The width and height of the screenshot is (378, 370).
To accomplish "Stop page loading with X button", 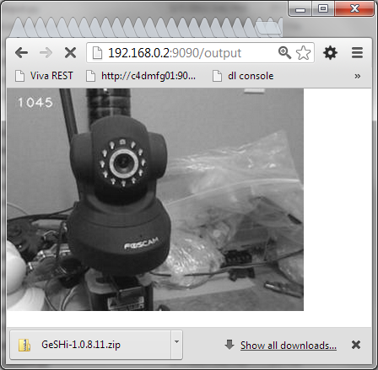I will [x=70, y=52].
